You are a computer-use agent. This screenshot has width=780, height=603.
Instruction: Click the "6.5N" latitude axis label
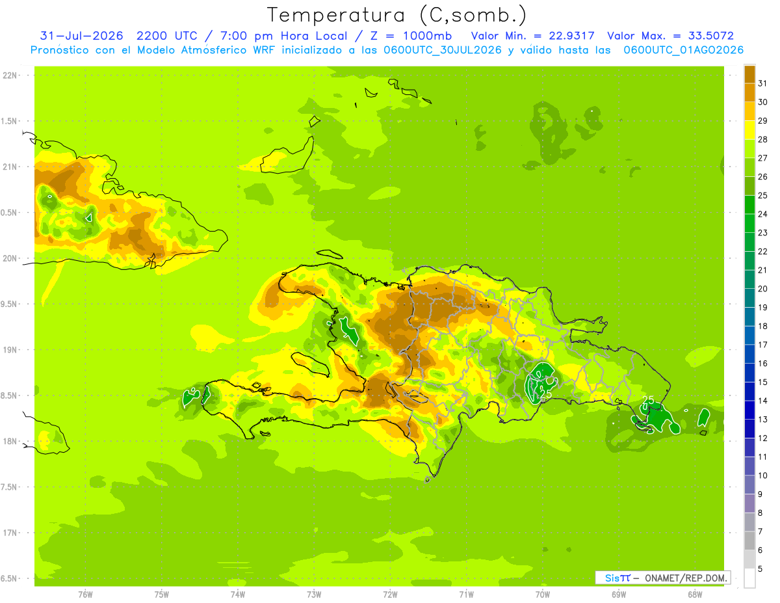point(9,578)
